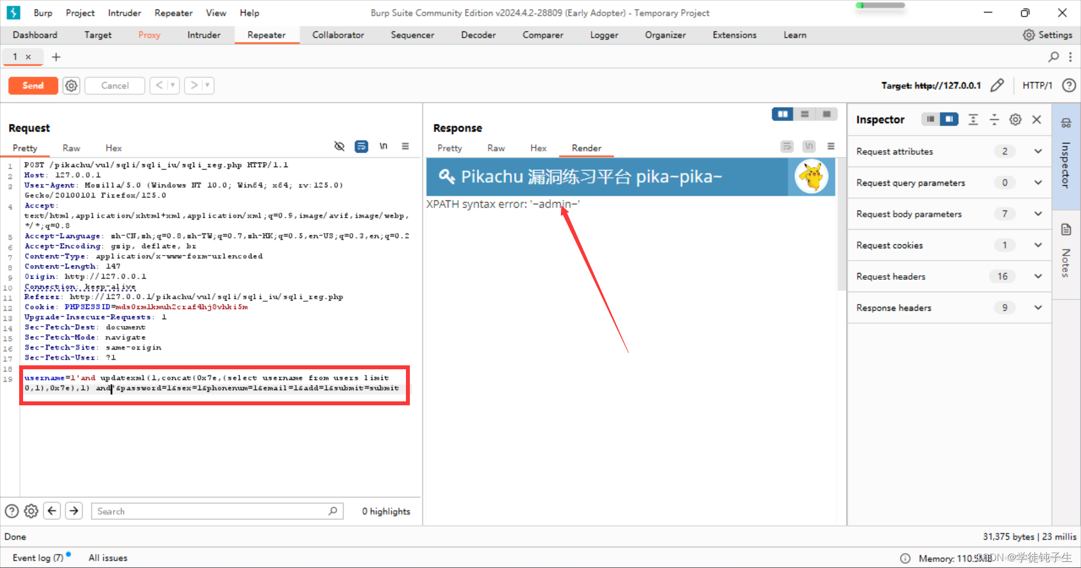Toggle response newline display \n
Screen dimensions: 1081x568
point(809,146)
